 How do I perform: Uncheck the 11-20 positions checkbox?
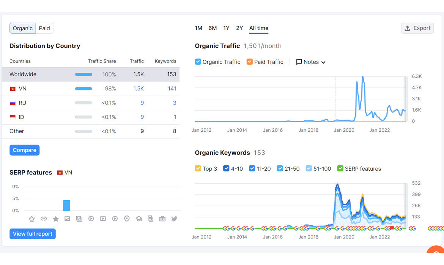point(252,168)
